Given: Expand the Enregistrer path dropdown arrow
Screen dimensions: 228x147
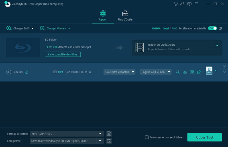Looking at the screenshot, I should click(100, 141).
